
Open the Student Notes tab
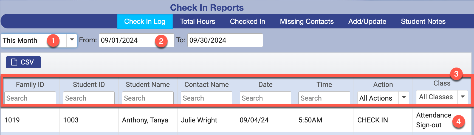coord(423,21)
